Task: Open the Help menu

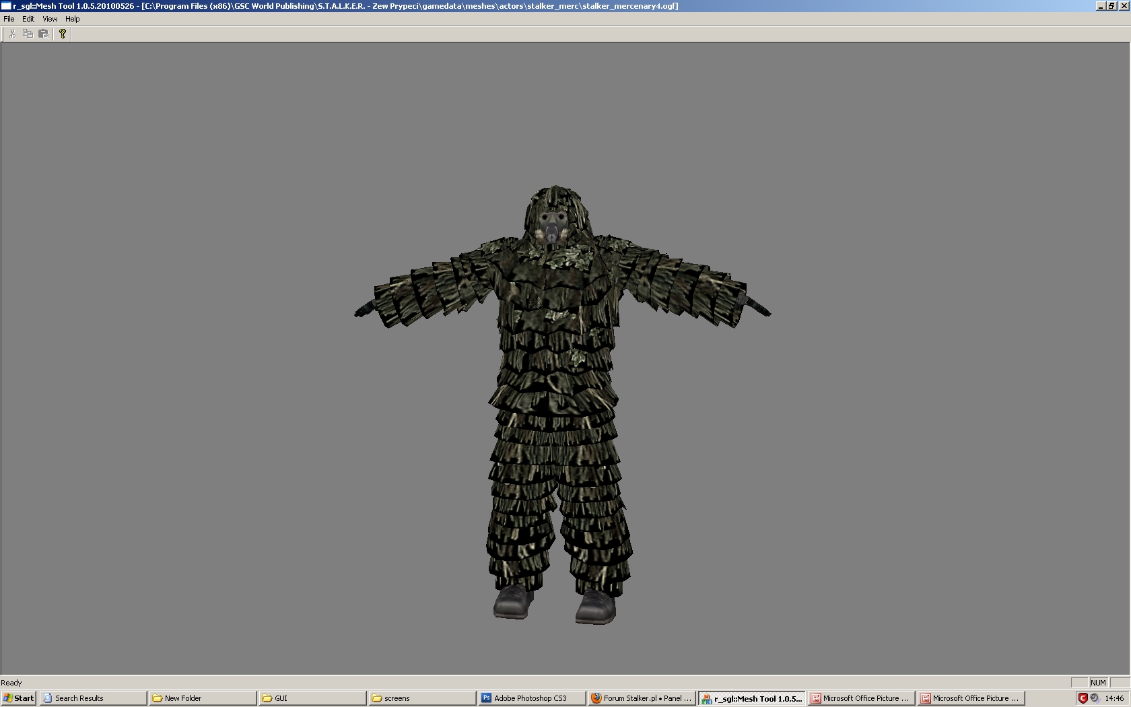Action: pyautogui.click(x=72, y=19)
